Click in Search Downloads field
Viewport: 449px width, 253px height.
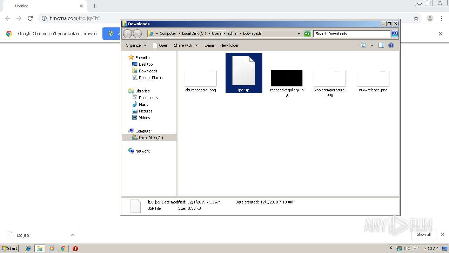tap(352, 34)
